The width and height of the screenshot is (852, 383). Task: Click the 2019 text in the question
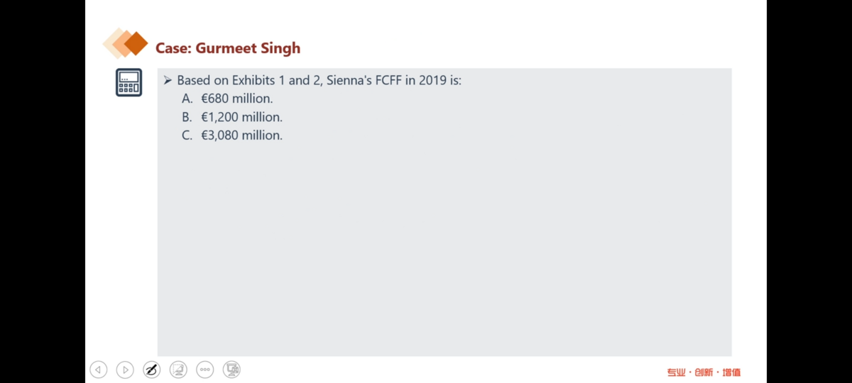coord(432,80)
